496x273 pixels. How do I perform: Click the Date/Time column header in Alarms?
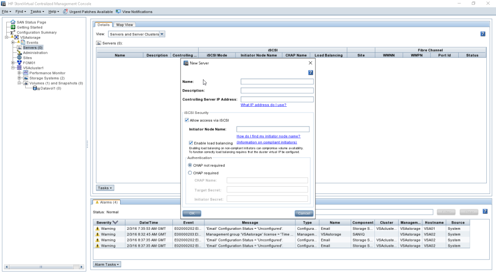(x=149, y=222)
